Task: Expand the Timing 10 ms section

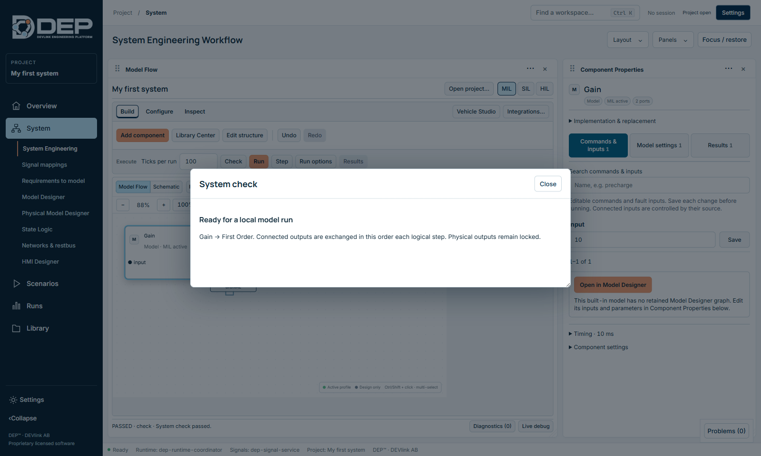Action: (x=591, y=334)
